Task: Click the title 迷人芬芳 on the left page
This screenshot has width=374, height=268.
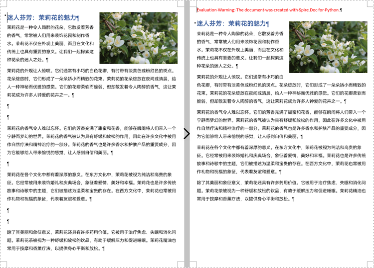Action: click(x=43, y=17)
